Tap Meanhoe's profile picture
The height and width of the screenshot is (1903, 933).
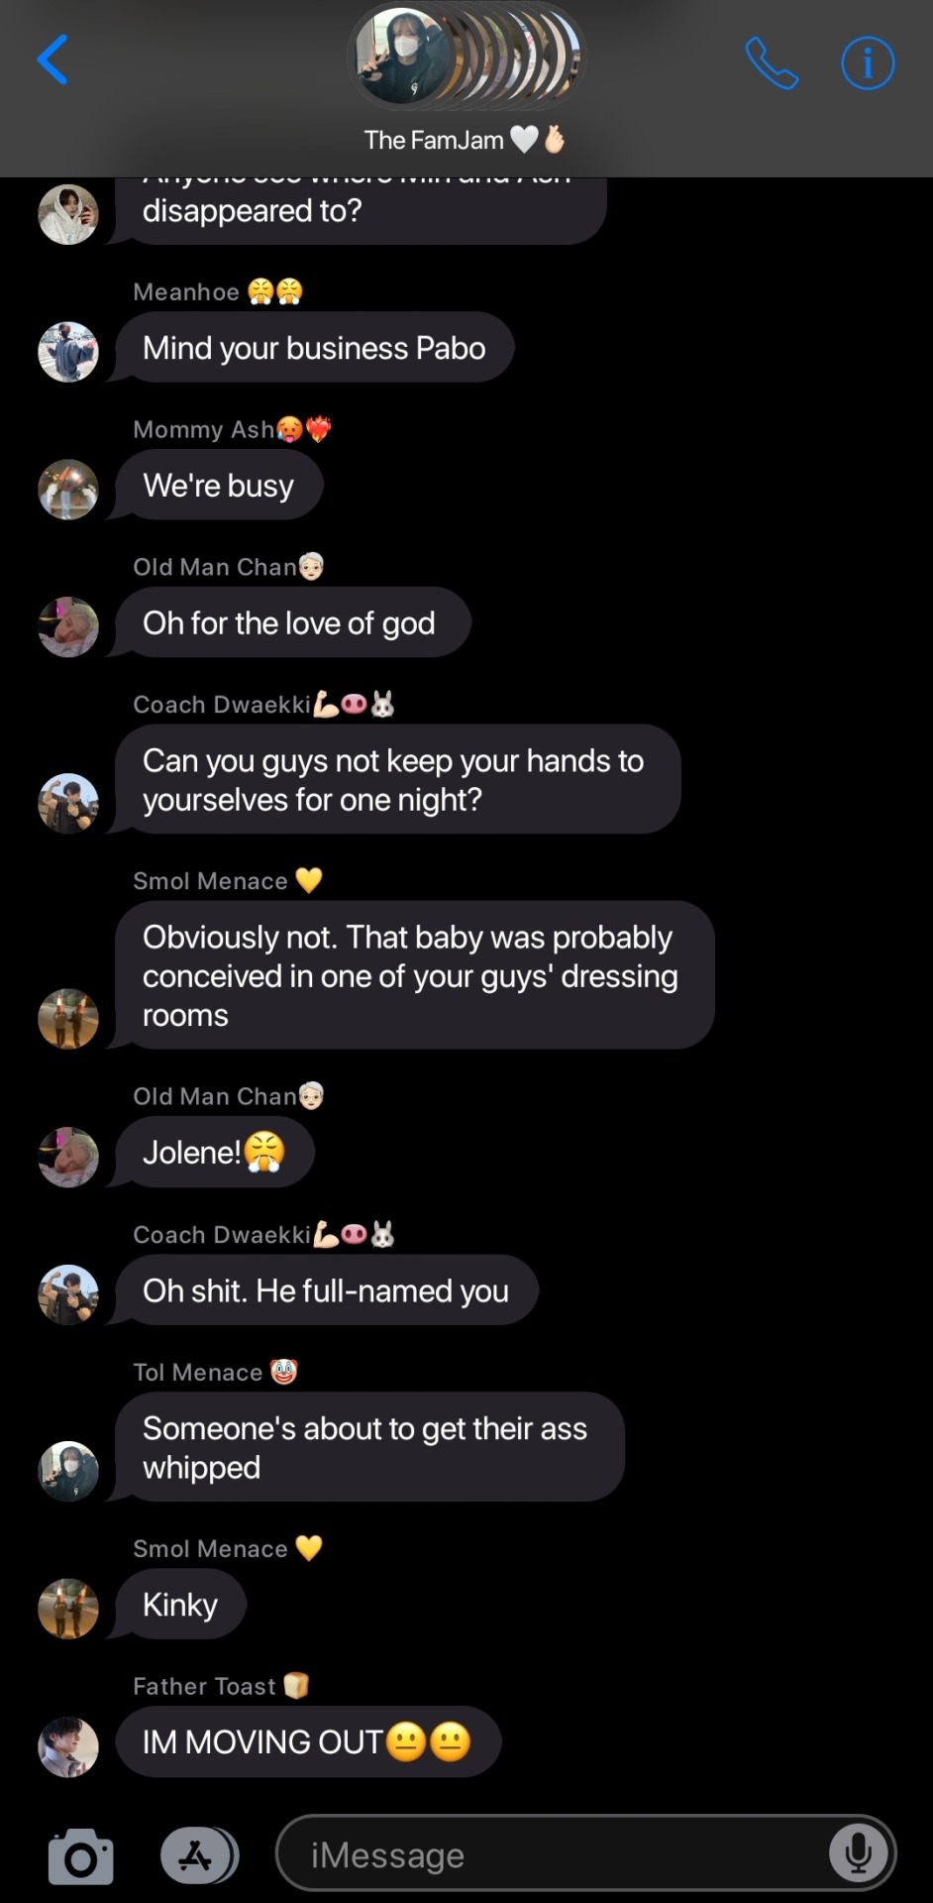pyautogui.click(x=68, y=352)
